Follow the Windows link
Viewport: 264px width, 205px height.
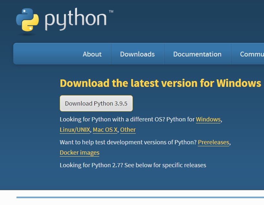click(x=208, y=119)
